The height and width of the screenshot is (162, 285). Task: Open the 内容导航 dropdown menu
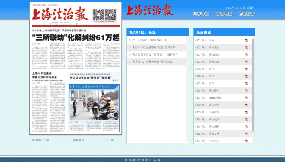202,14
